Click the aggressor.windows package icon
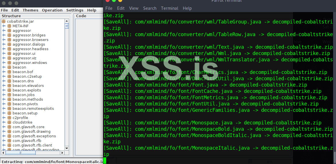The width and height of the screenshot is (336, 164). tap(9, 63)
